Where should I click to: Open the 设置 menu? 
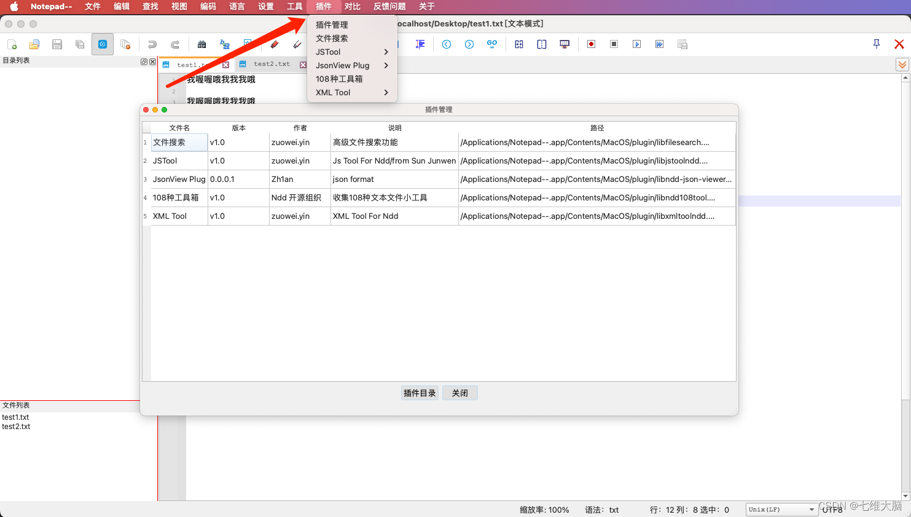click(x=266, y=6)
